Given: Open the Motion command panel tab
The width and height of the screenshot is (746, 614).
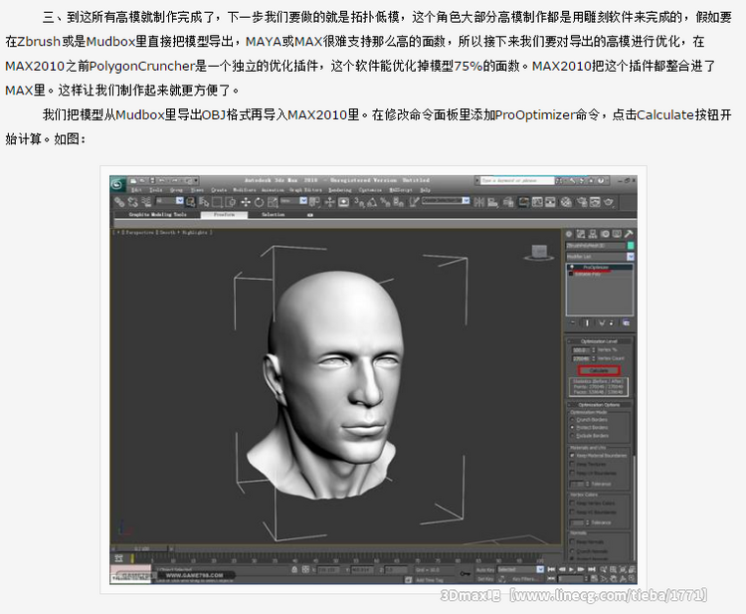Looking at the screenshot, I should 605,234.
